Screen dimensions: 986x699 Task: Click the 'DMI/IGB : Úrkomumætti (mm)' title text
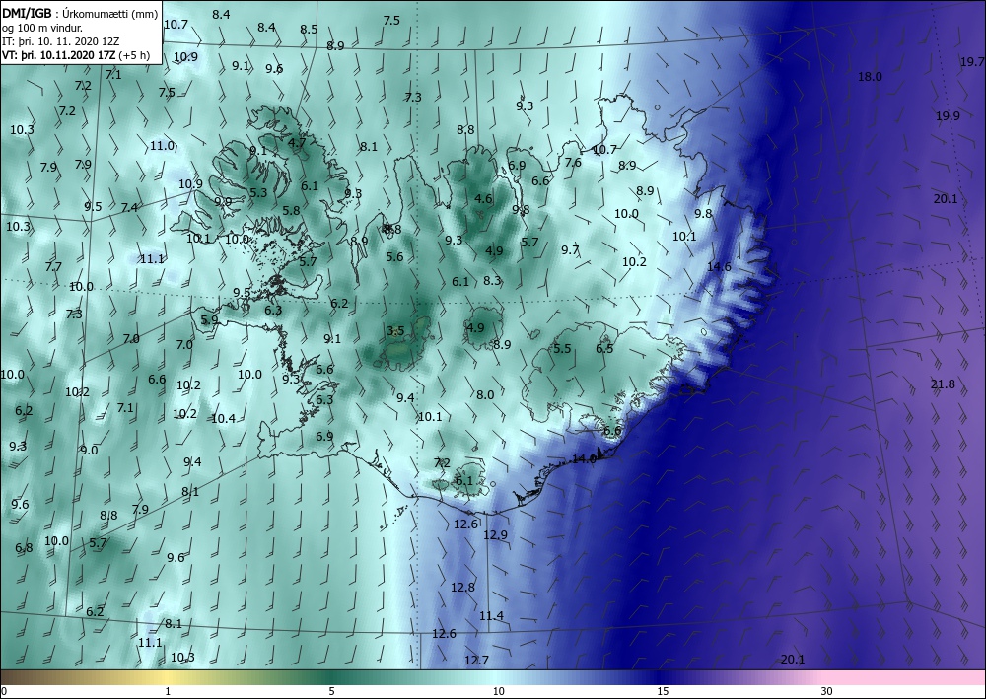click(x=81, y=14)
